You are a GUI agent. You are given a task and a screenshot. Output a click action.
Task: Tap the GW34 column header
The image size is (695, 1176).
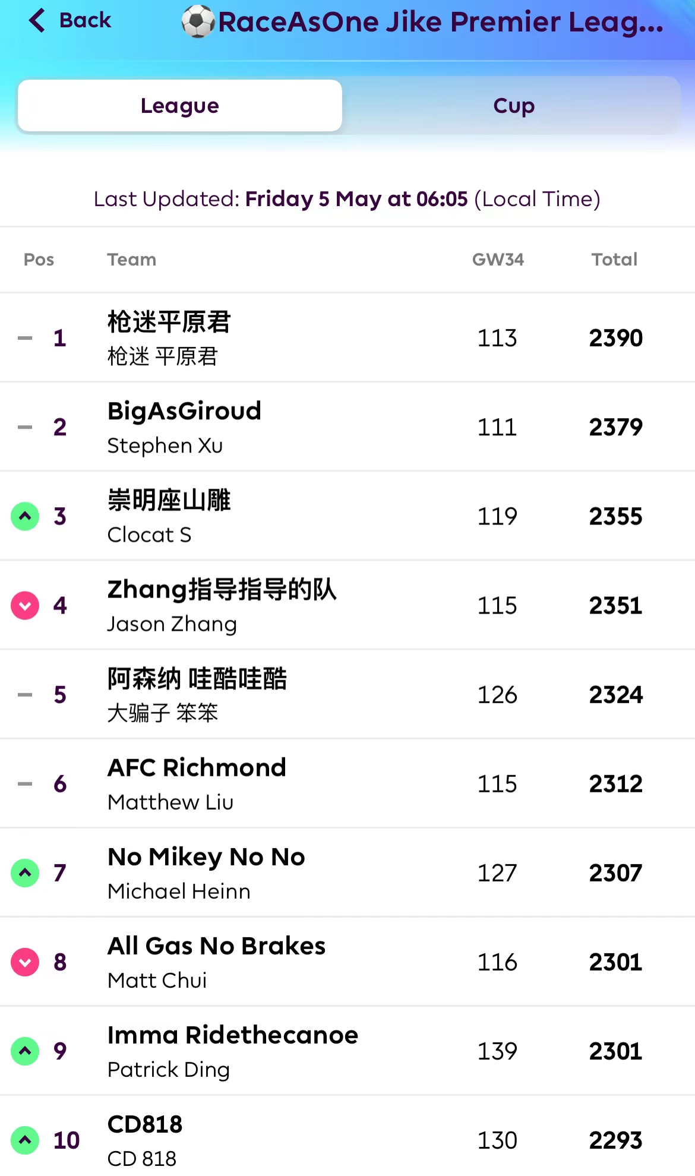[498, 260]
